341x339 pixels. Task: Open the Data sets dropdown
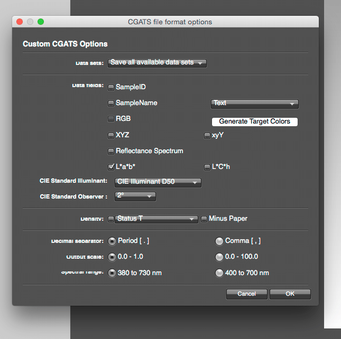coord(157,63)
